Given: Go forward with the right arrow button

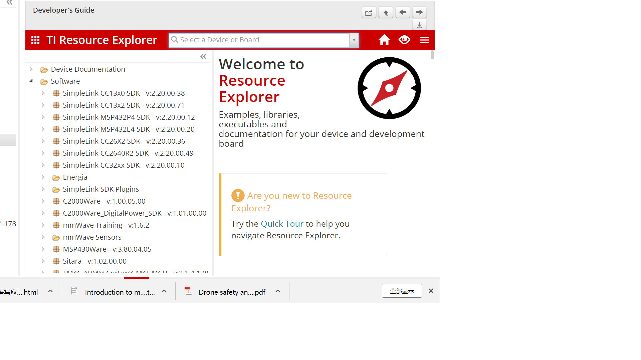Looking at the screenshot, I should pyautogui.click(x=419, y=13).
